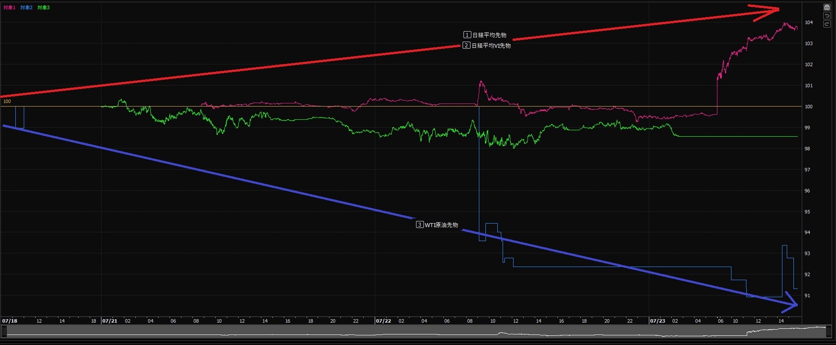Viewport: 836px width, 345px height.
Task: Click the 07/18 date marker on timeline
Action: (10, 321)
